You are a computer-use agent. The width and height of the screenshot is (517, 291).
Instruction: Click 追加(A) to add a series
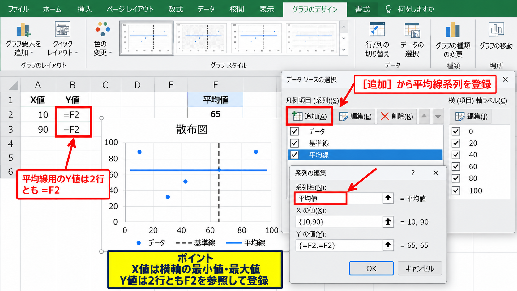(x=309, y=116)
